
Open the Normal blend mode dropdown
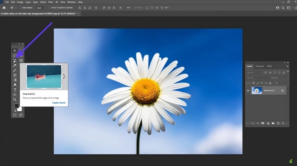point(258,78)
